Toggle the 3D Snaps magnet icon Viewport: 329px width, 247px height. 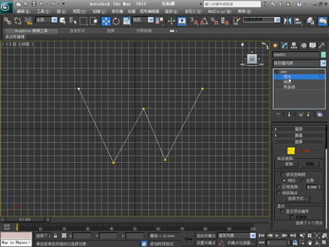pyautogui.click(x=194, y=21)
